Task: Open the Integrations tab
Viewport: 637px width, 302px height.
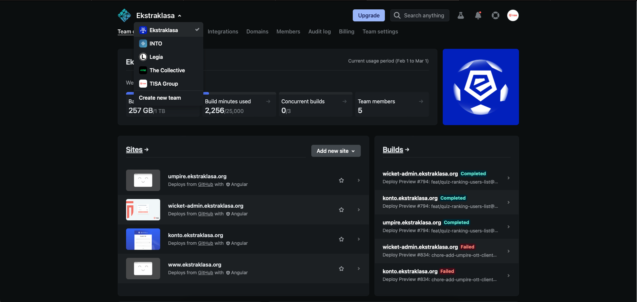Action: coord(223,31)
